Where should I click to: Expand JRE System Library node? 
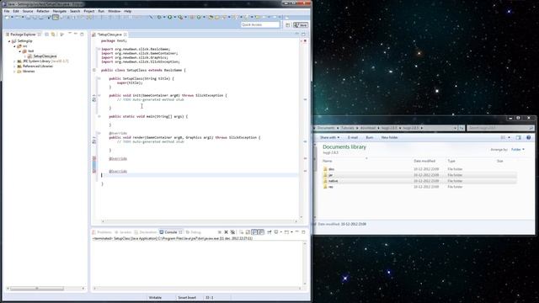click(x=14, y=61)
